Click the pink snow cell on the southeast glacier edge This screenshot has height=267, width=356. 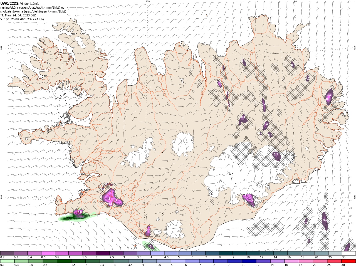tap(248, 199)
